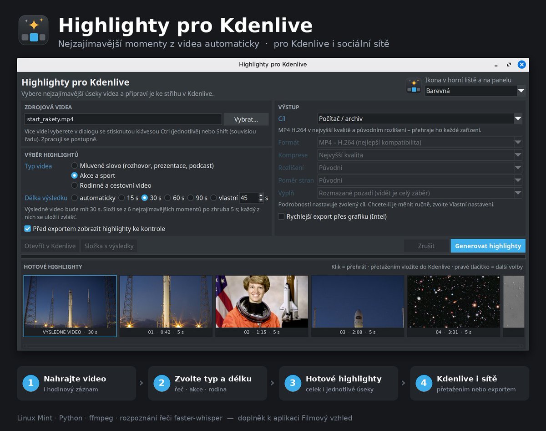The width and height of the screenshot is (546, 431).
Task: Set result length to automaticky
Action: (x=93, y=198)
